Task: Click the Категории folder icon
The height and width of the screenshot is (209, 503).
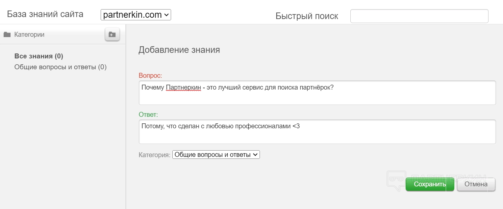Action: (7, 34)
